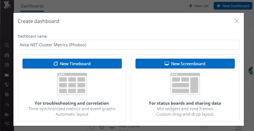Image resolution: width=254 pixels, height=131 pixels.
Task: Click the monitor icon in Host Counts row
Action: [x=112, y=127]
